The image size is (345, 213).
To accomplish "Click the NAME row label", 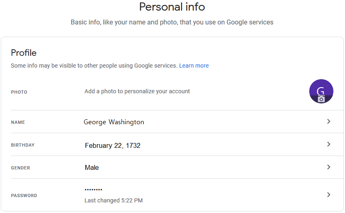I will click(18, 122).
